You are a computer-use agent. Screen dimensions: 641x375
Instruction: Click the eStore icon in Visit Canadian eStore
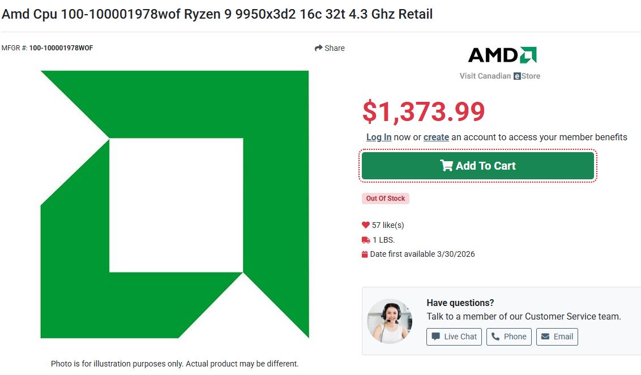(517, 75)
